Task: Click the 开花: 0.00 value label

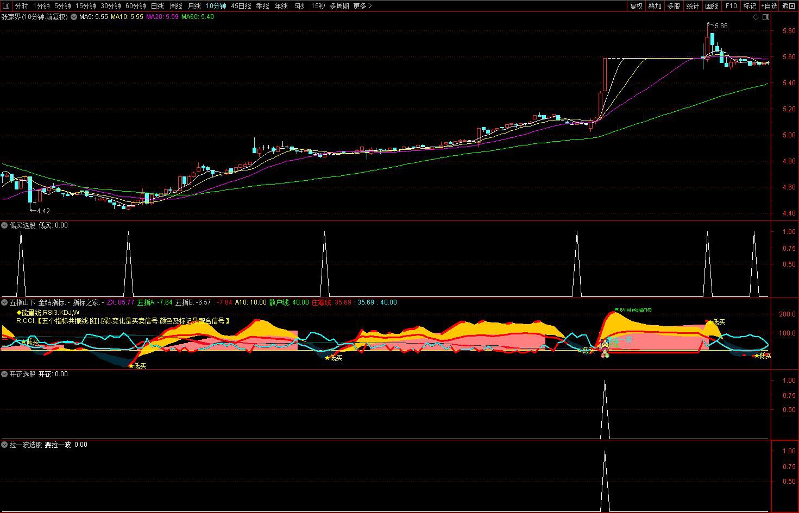Action: (x=53, y=373)
